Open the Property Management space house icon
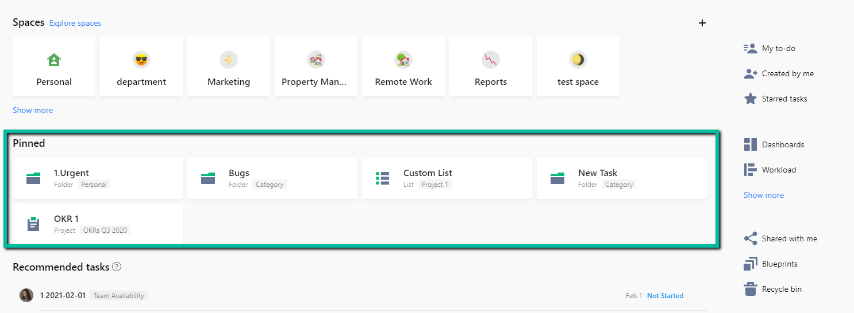The image size is (854, 313). pos(316,60)
